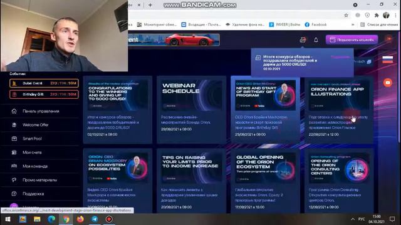Image resolution: width=401 pixels, height=225 pixels.
Task: Open Мониторинг обме... bookmark
Action: coord(157,24)
